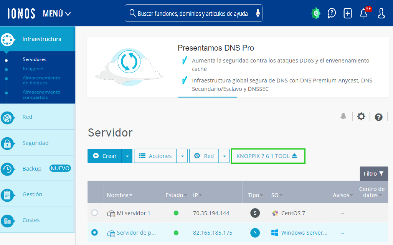393x245 pixels.
Task: Click the Crear button
Action: pyautogui.click(x=104, y=156)
